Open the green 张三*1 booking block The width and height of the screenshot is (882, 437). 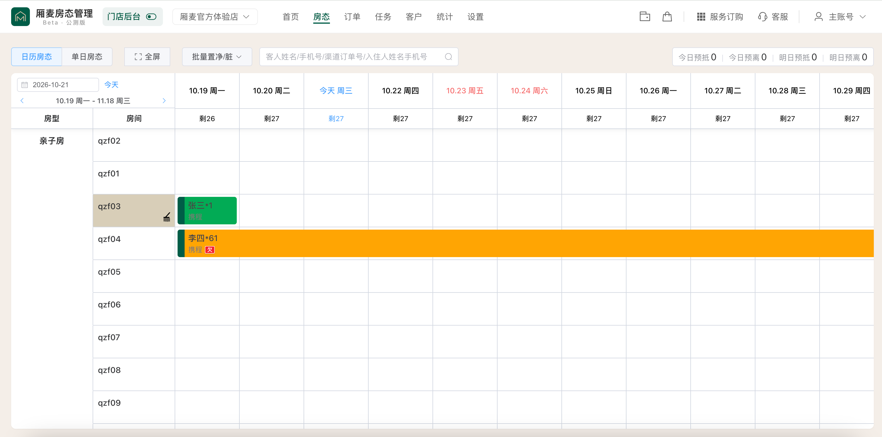click(207, 211)
